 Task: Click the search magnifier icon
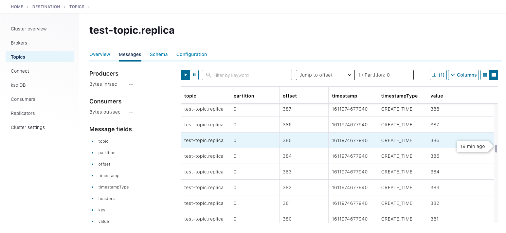(208, 75)
